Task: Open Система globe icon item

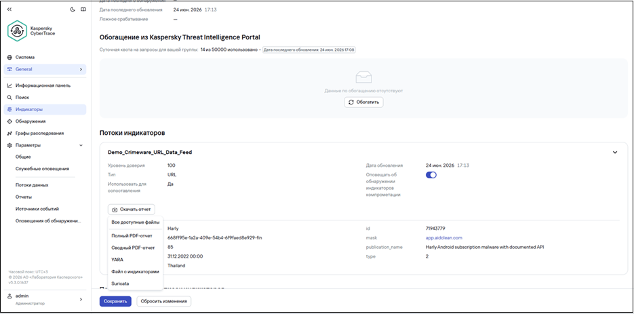Action: tap(9, 58)
